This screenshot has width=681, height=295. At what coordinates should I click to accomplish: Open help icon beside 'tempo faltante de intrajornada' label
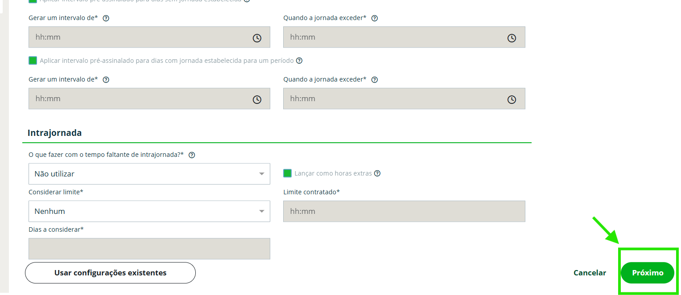192,155
